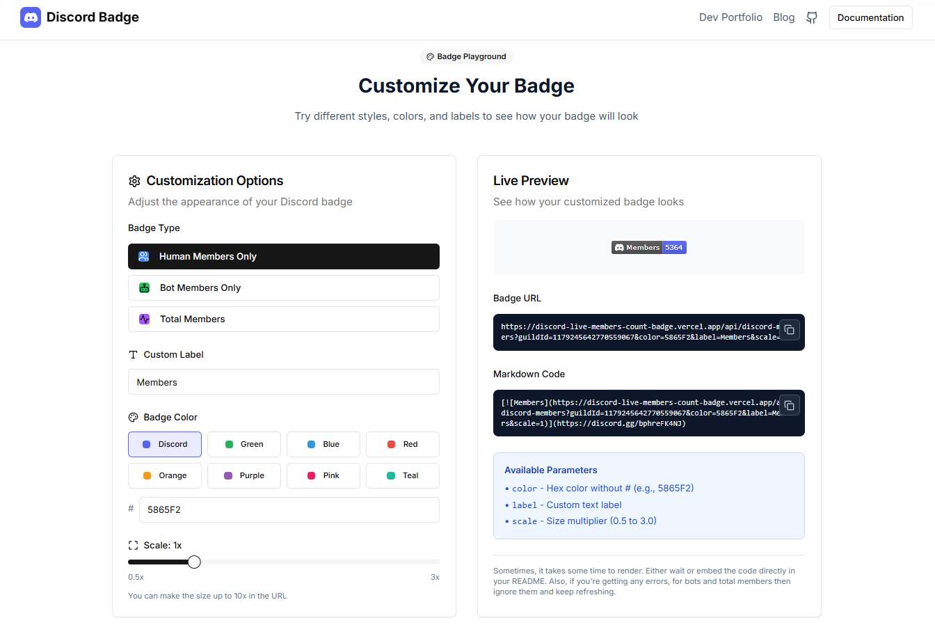935x625 pixels.
Task: Open the Dev Portfolio link
Action: point(730,17)
